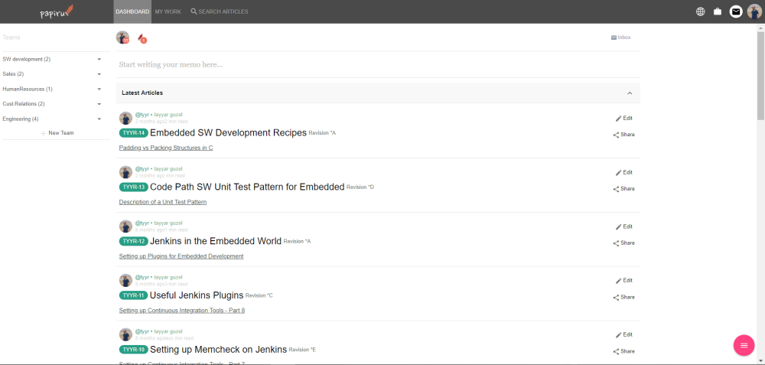Open the Dashboard tab
Screen dimensions: 765x365
click(x=132, y=11)
